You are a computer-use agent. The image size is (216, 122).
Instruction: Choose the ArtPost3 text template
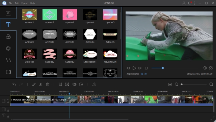click(70, 34)
